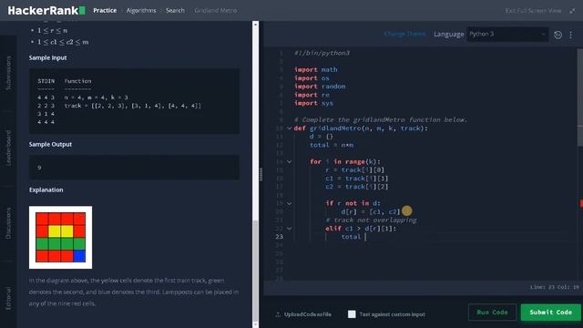Switch to the Leaderboard side tab
The height and width of the screenshot is (328, 583).
[8, 148]
